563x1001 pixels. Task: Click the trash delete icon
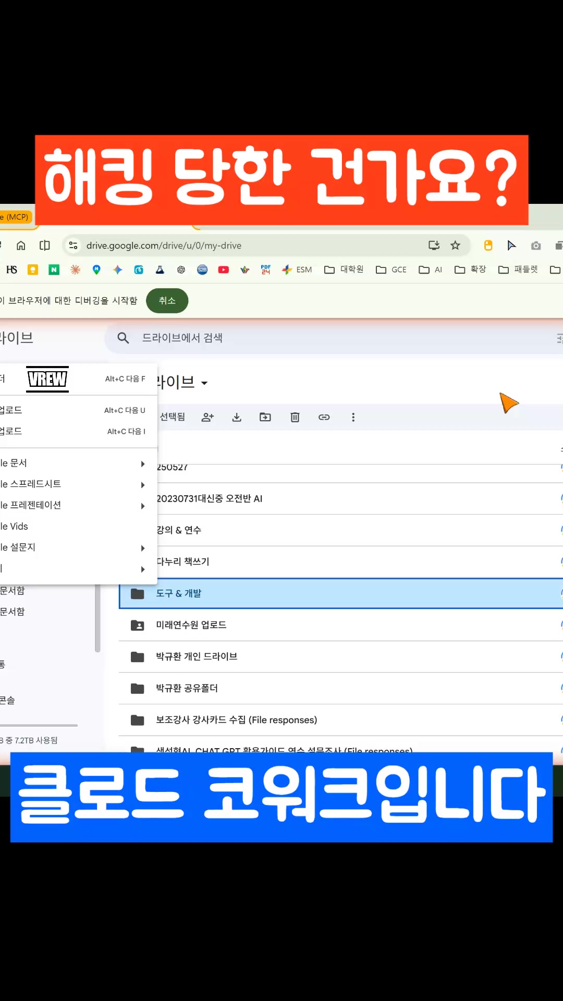295,417
